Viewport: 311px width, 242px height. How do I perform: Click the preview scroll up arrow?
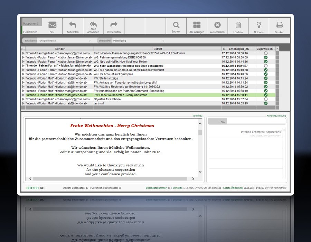200,123
